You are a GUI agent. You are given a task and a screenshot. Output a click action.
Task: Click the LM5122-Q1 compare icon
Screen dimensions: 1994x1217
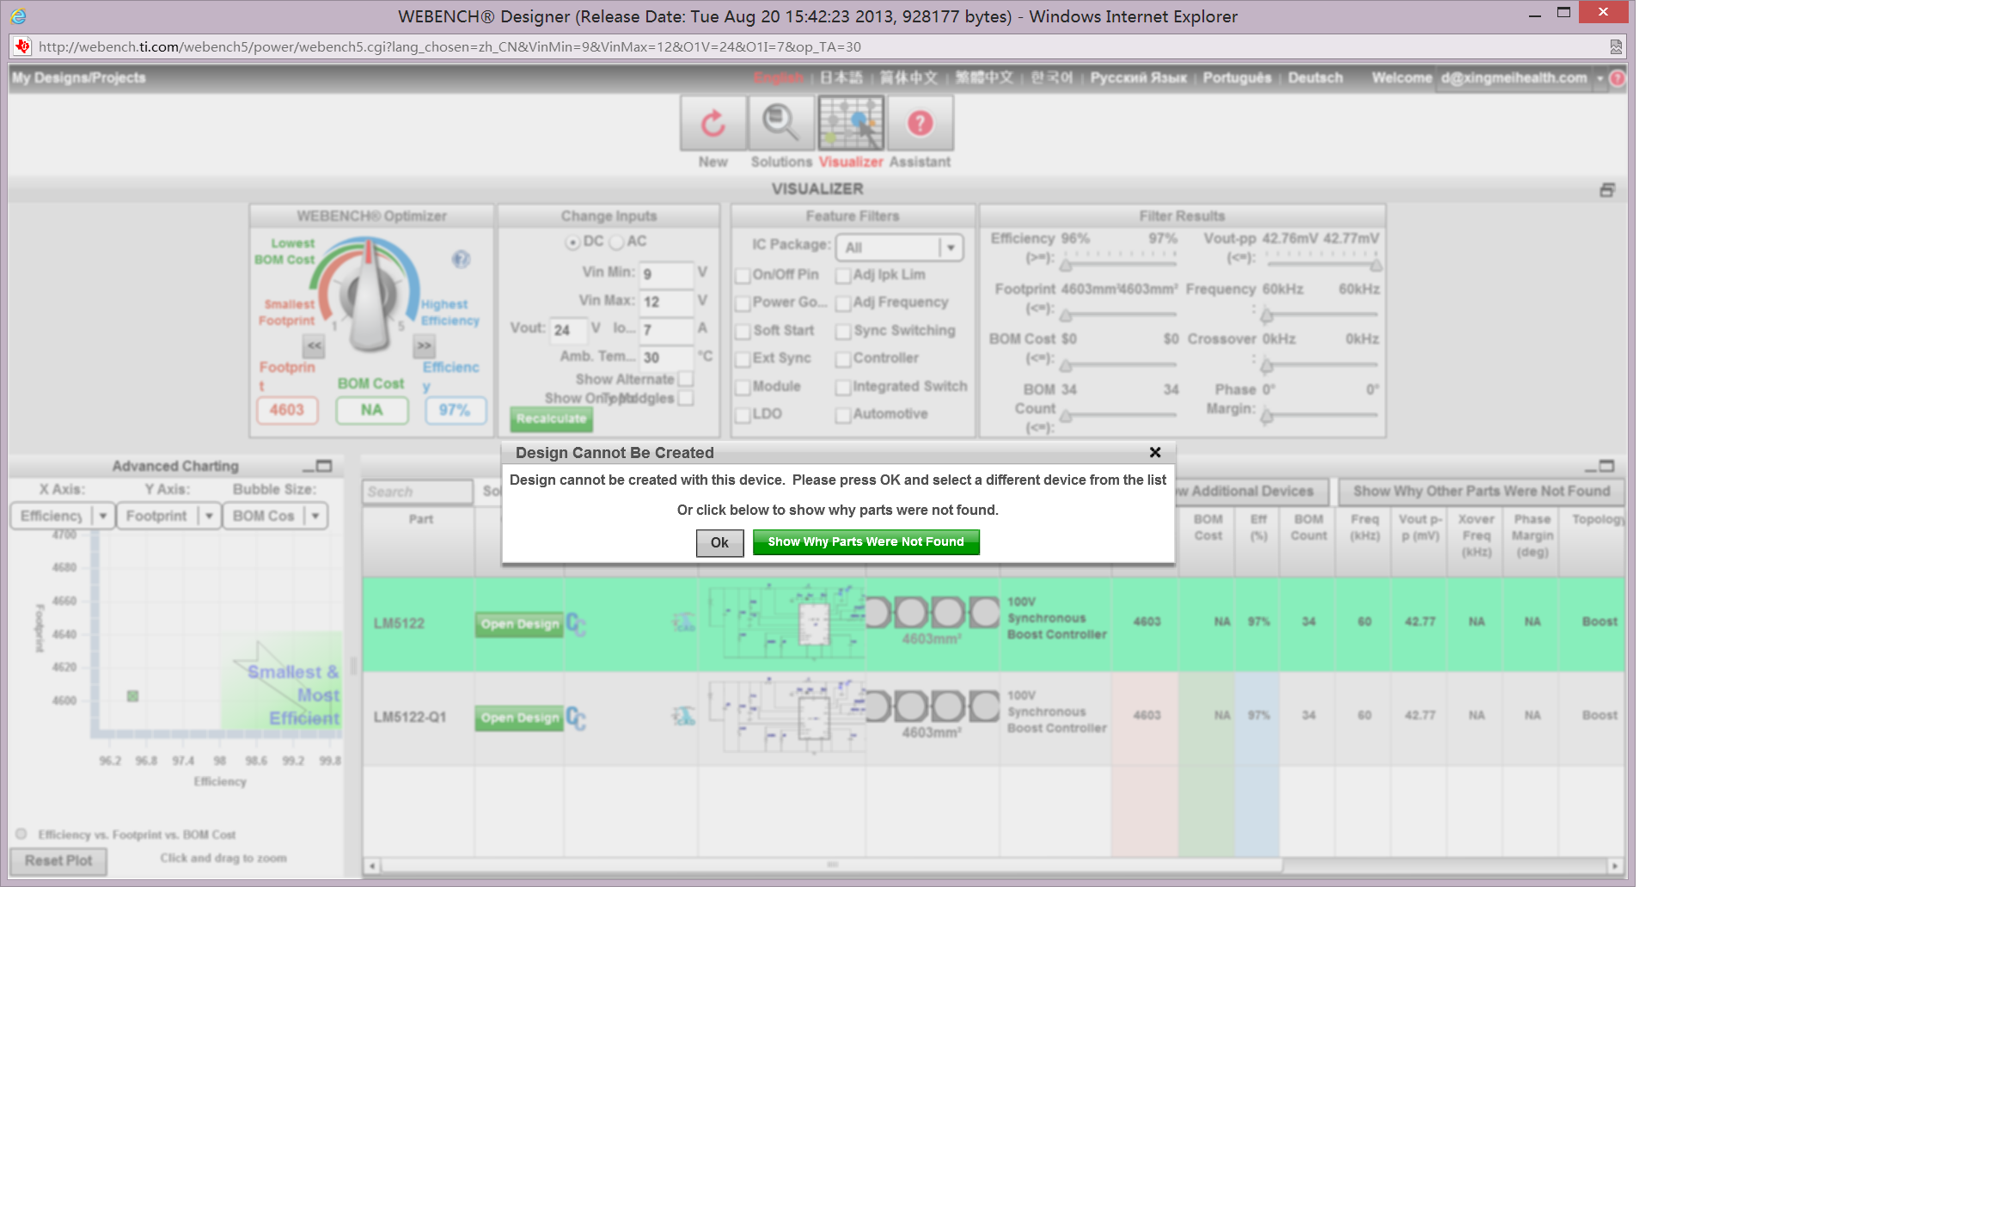[x=576, y=718]
